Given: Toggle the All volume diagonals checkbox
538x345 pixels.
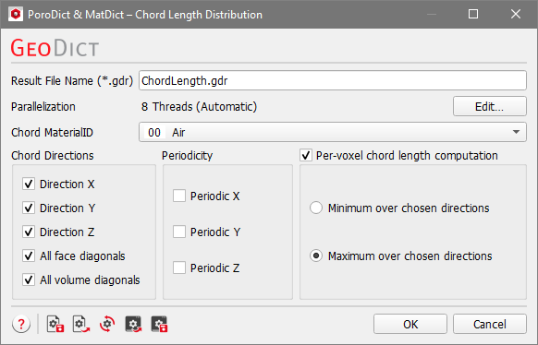Looking at the screenshot, I should [29, 280].
